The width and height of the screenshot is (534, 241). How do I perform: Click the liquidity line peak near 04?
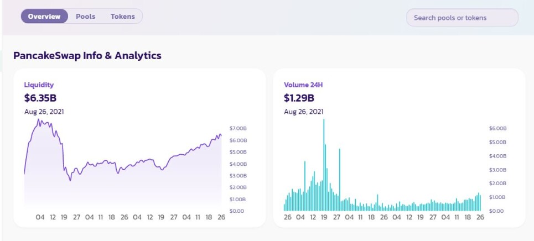coord(39,120)
